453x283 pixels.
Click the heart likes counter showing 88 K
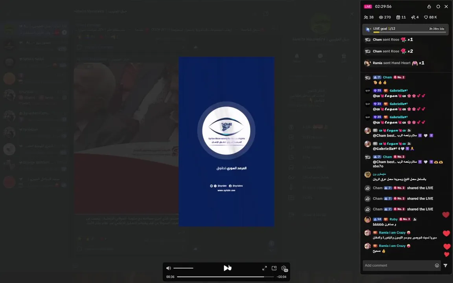pos(430,17)
